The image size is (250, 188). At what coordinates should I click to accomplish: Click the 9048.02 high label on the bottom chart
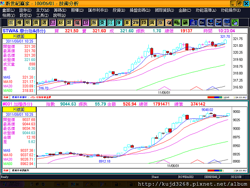tap(207, 109)
